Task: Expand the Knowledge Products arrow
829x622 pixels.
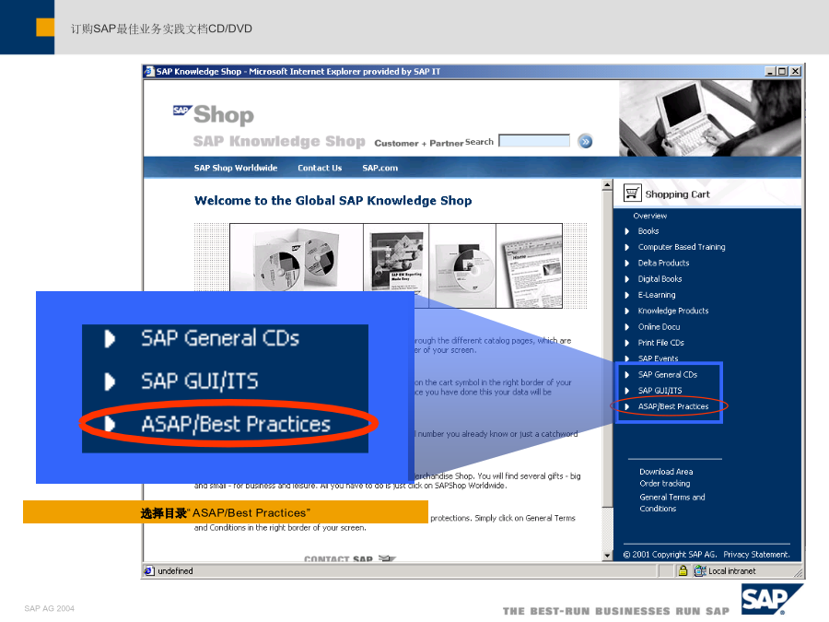Action: pos(627,311)
